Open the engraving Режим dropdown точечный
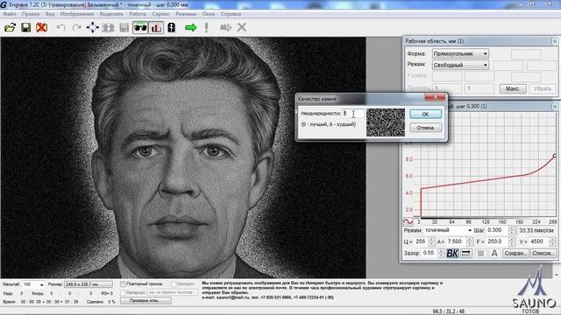 coord(448,230)
